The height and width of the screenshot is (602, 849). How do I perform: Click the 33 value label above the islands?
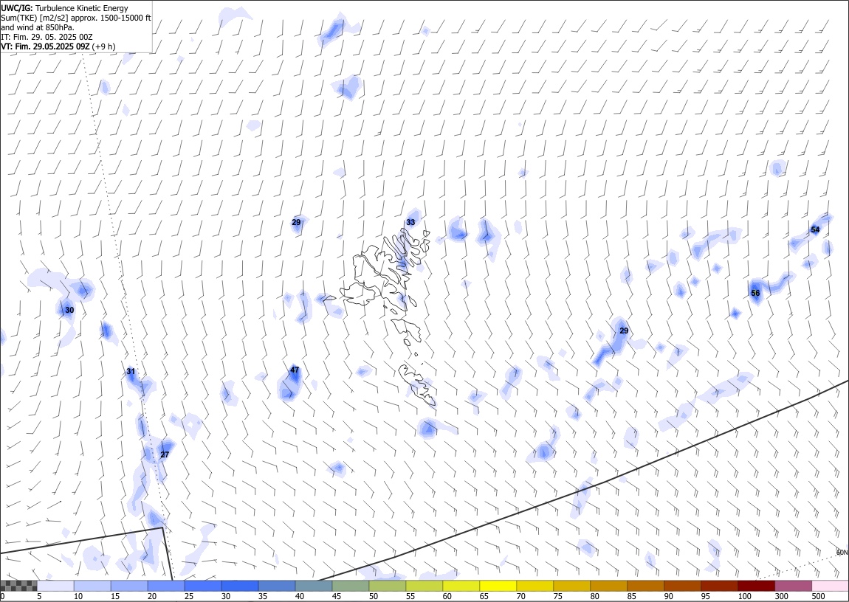tap(410, 222)
